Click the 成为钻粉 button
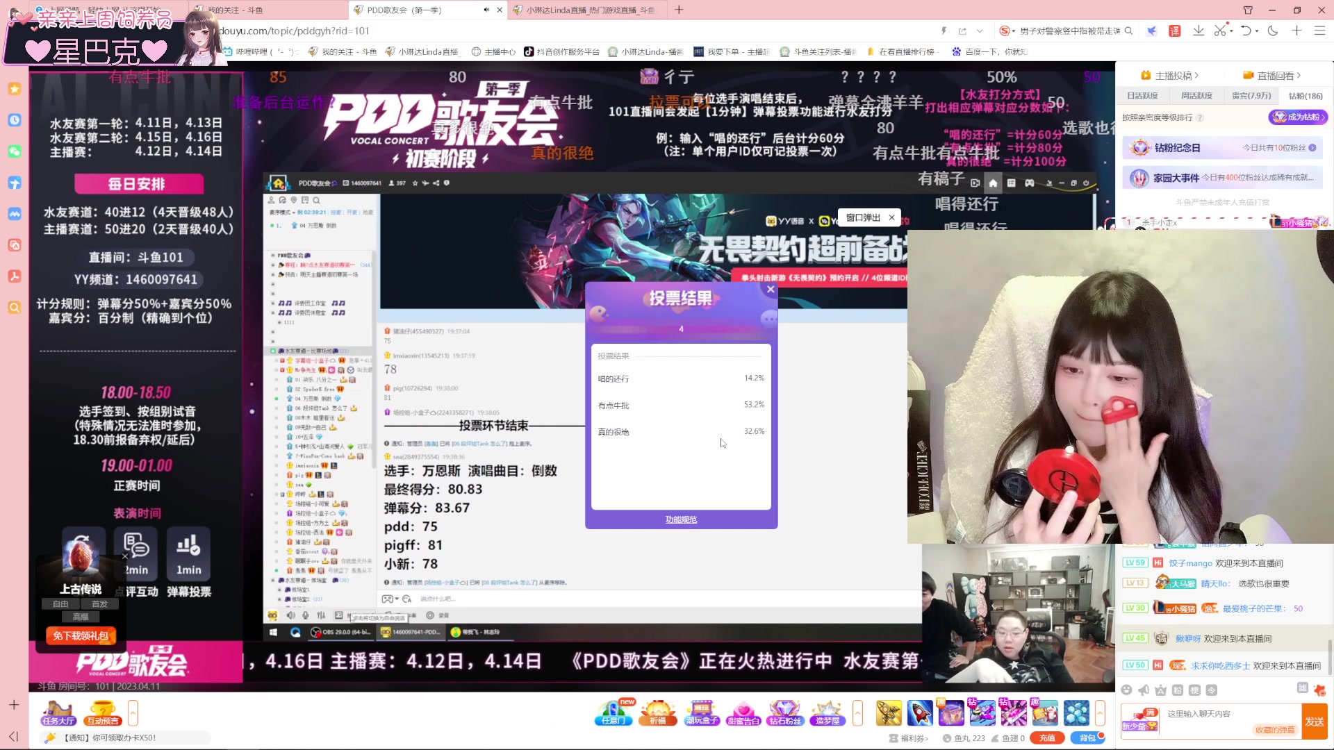 (x=1298, y=117)
